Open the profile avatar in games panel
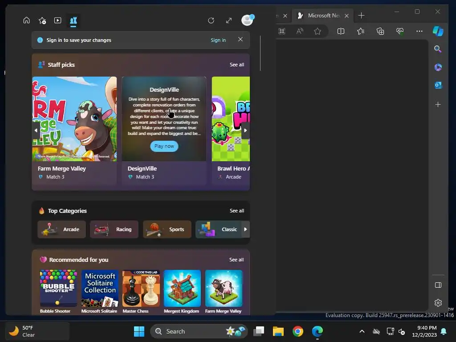 (x=248, y=20)
